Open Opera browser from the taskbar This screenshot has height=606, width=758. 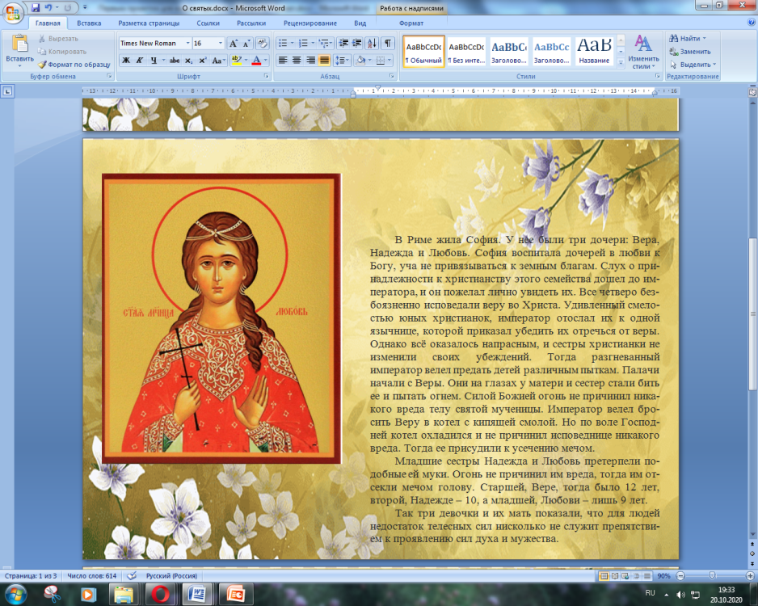point(159,594)
